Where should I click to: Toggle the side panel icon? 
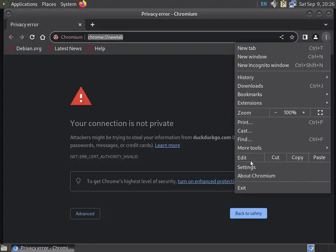(x=305, y=37)
